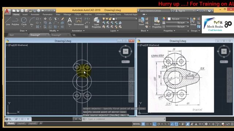
Task: Click the command line input field
Action: click(x=124, y=119)
